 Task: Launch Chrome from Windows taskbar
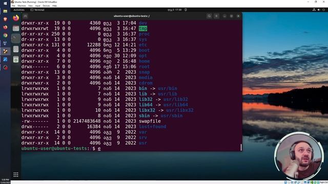pos(5,35)
